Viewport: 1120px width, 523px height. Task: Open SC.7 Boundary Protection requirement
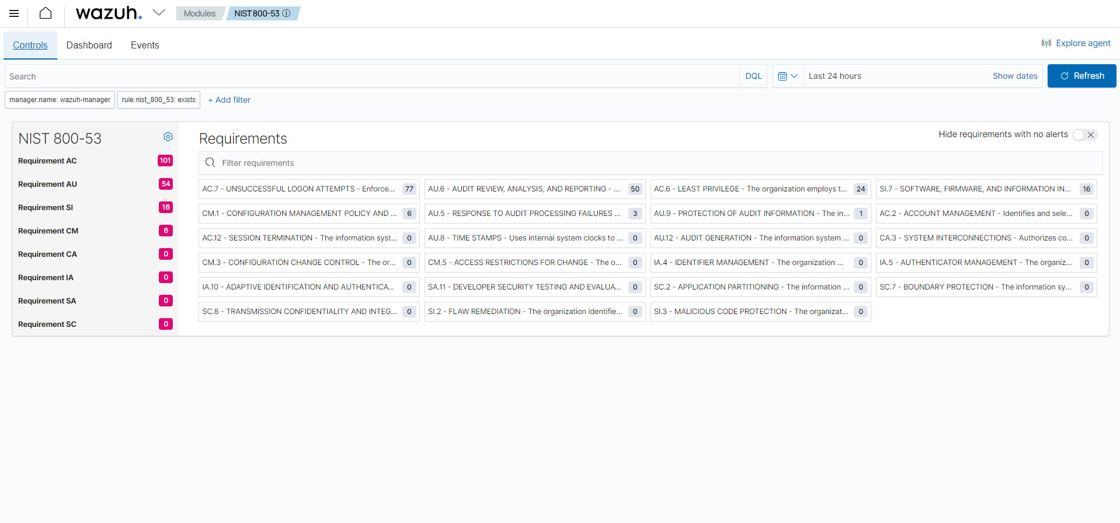tap(986, 287)
